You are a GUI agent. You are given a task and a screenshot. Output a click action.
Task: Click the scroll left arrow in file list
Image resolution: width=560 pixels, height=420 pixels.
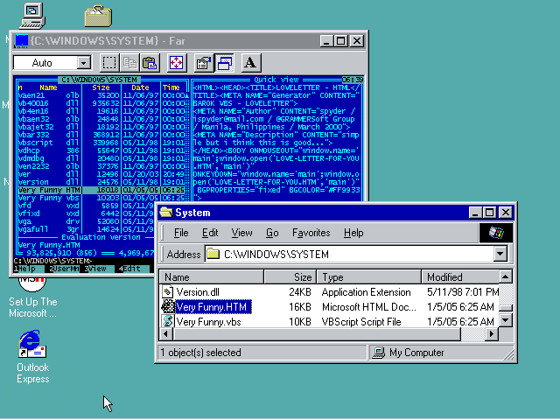pyautogui.click(x=166, y=334)
